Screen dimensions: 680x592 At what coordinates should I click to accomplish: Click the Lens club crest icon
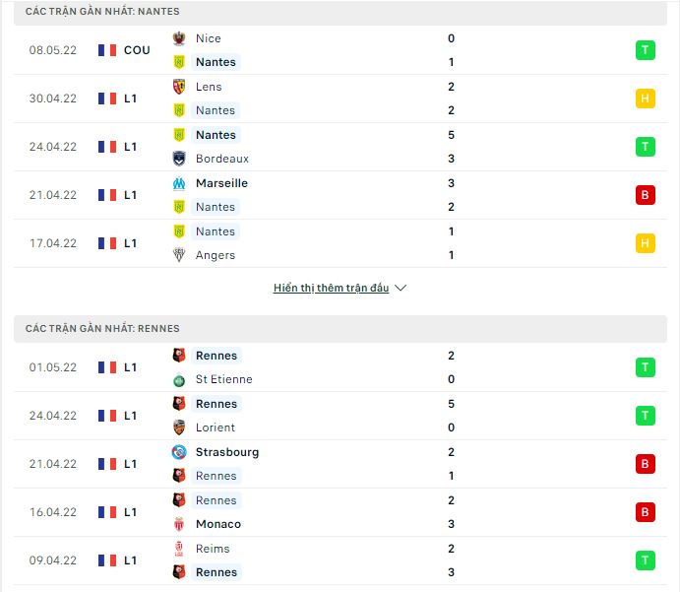click(x=179, y=87)
